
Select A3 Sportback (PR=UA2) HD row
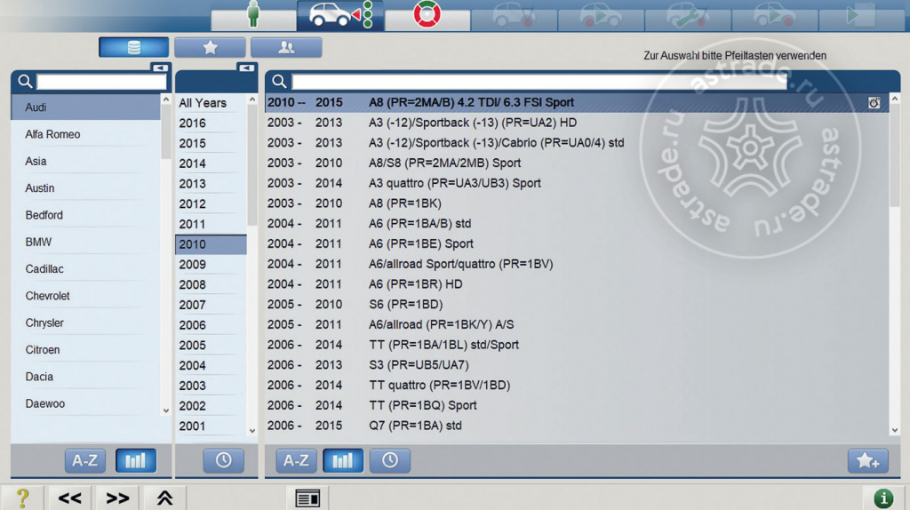(x=577, y=123)
